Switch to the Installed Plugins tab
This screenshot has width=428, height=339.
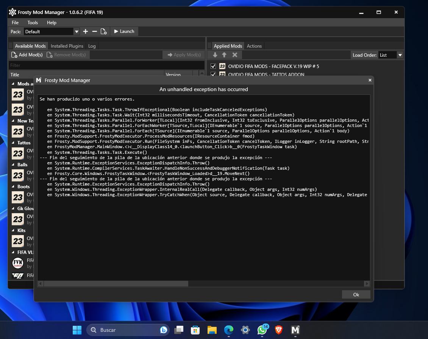(67, 46)
